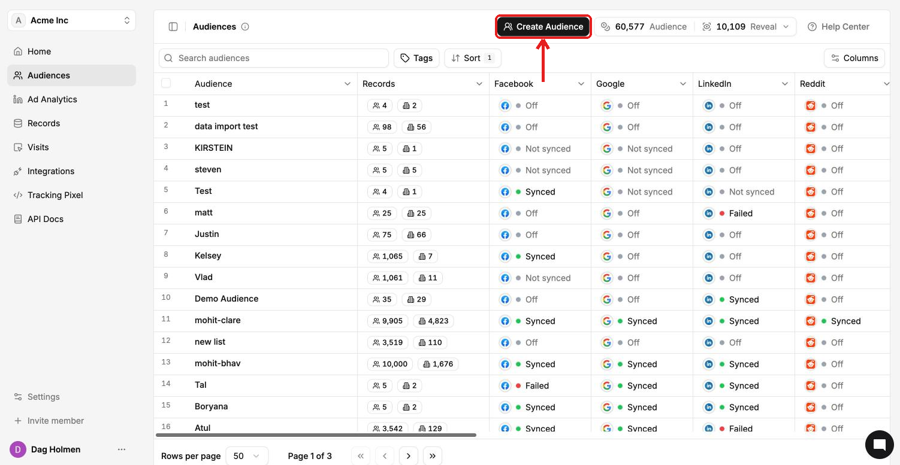Click the people count icon in Justin row
This screenshot has height=465, width=900.
(x=376, y=235)
